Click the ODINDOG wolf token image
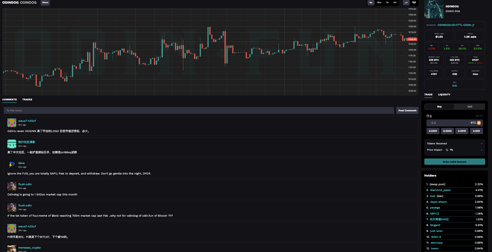Viewport: 492px width, 252px height. tap(434, 9)
